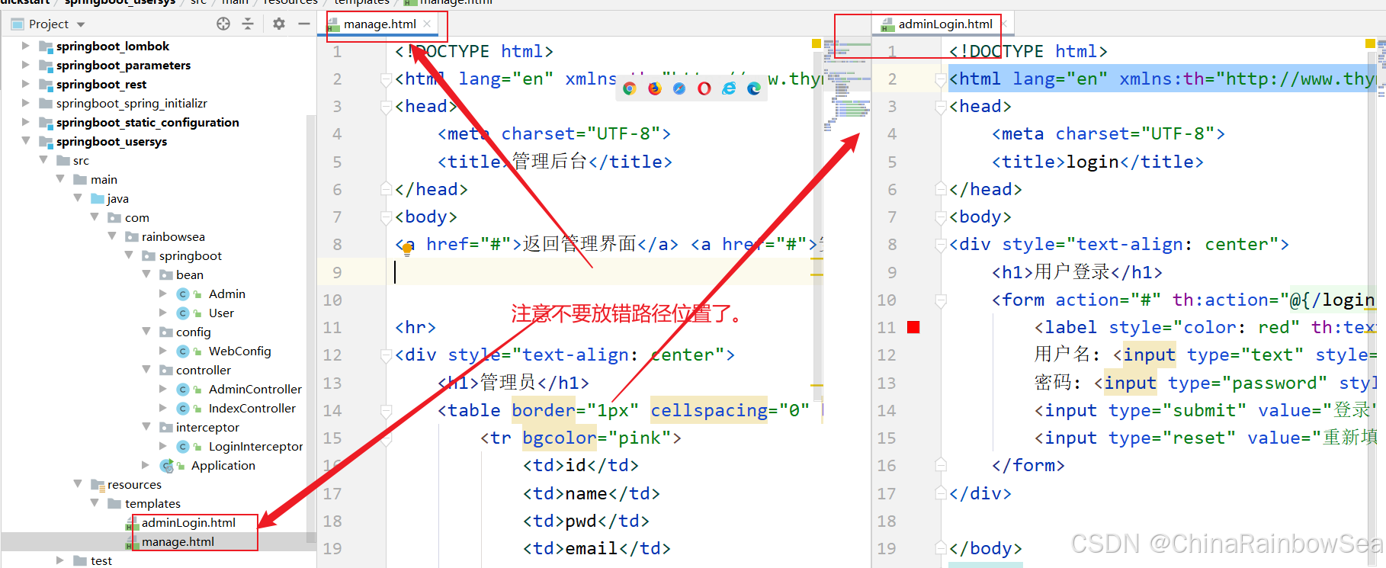Fold the table tag on line 14
Viewport: 1386px width, 568px height.
pyautogui.click(x=387, y=411)
